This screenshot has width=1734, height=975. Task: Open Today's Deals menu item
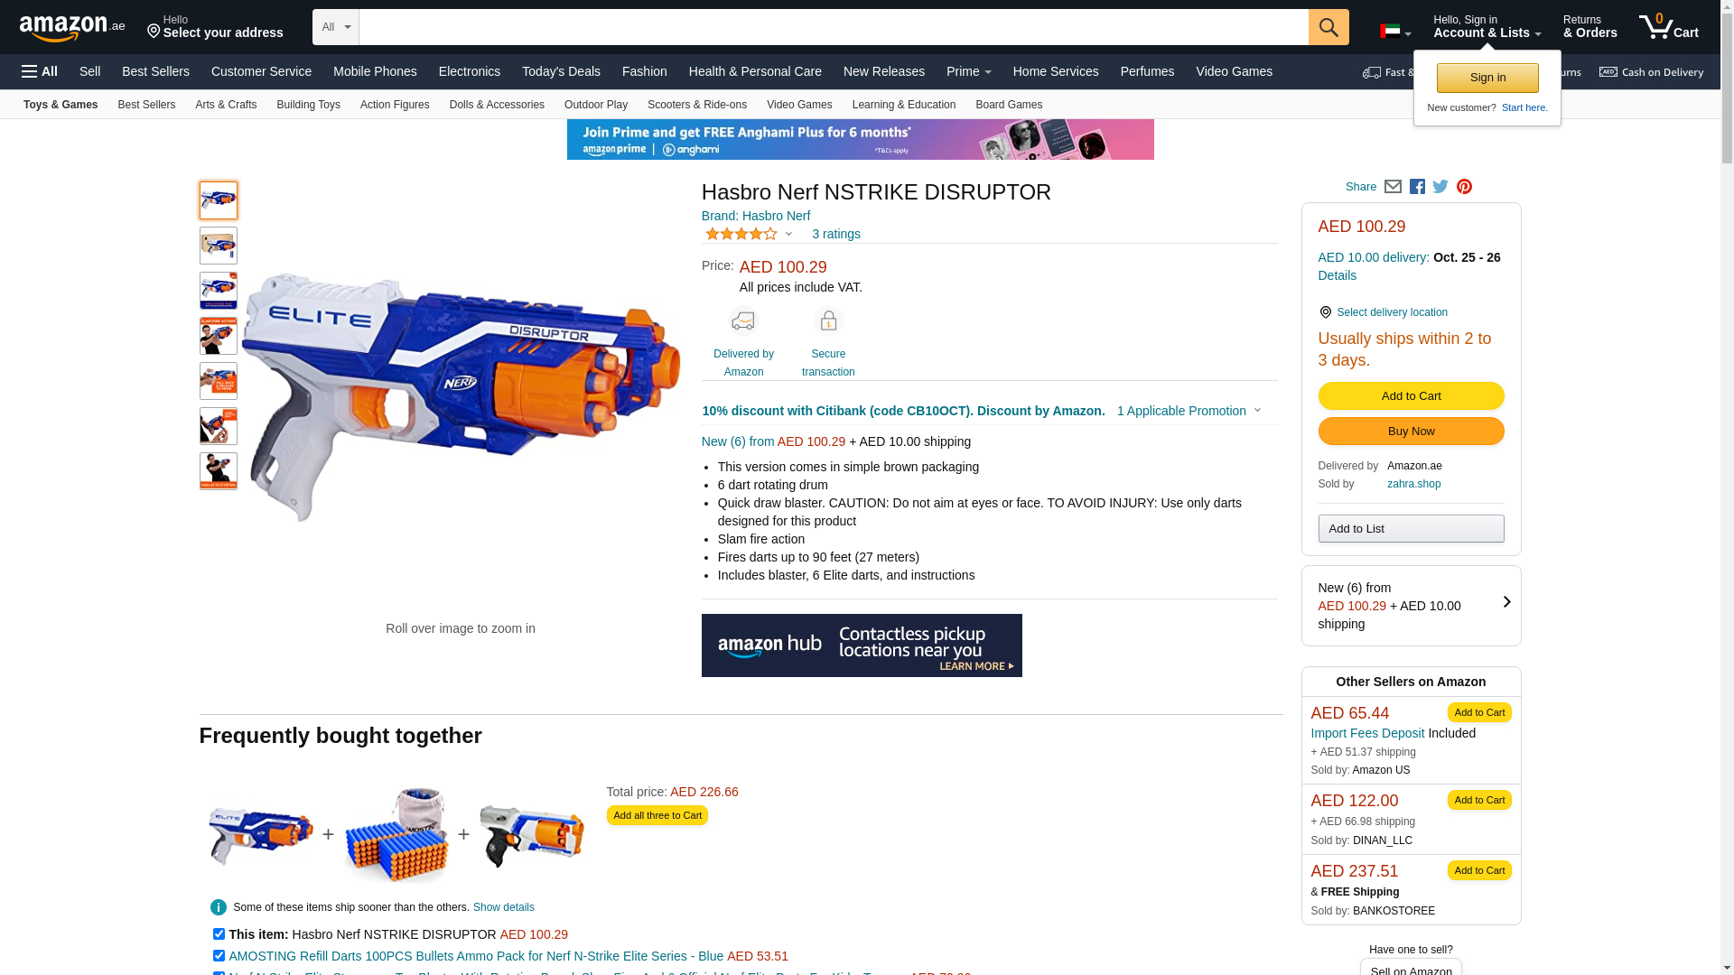click(561, 71)
